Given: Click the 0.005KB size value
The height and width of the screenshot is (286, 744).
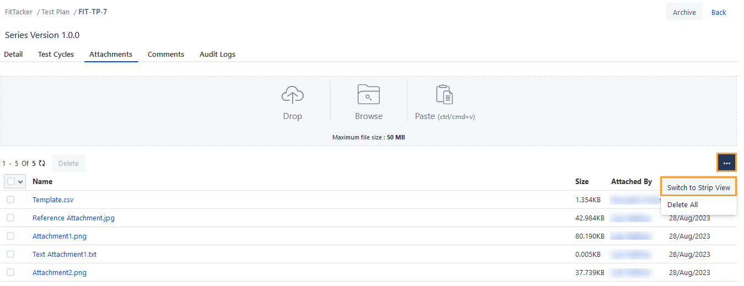Looking at the screenshot, I should (588, 254).
